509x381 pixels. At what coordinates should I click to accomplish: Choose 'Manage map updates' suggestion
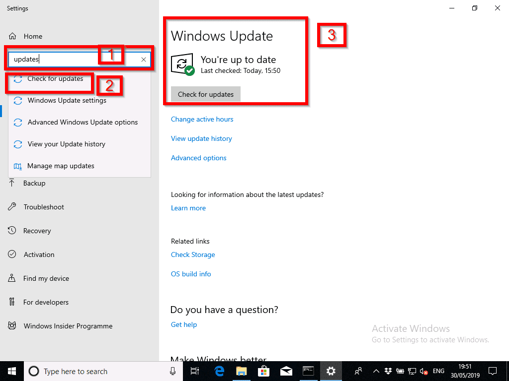pyautogui.click(x=61, y=166)
